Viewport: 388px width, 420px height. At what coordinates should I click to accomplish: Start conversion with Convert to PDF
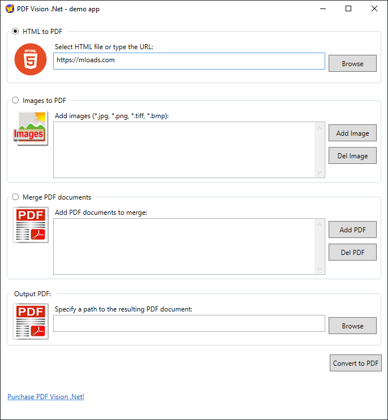pos(356,363)
